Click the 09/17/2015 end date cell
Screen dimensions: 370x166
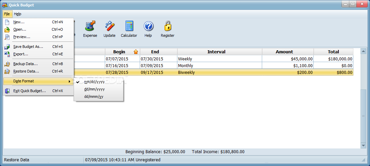click(159, 73)
